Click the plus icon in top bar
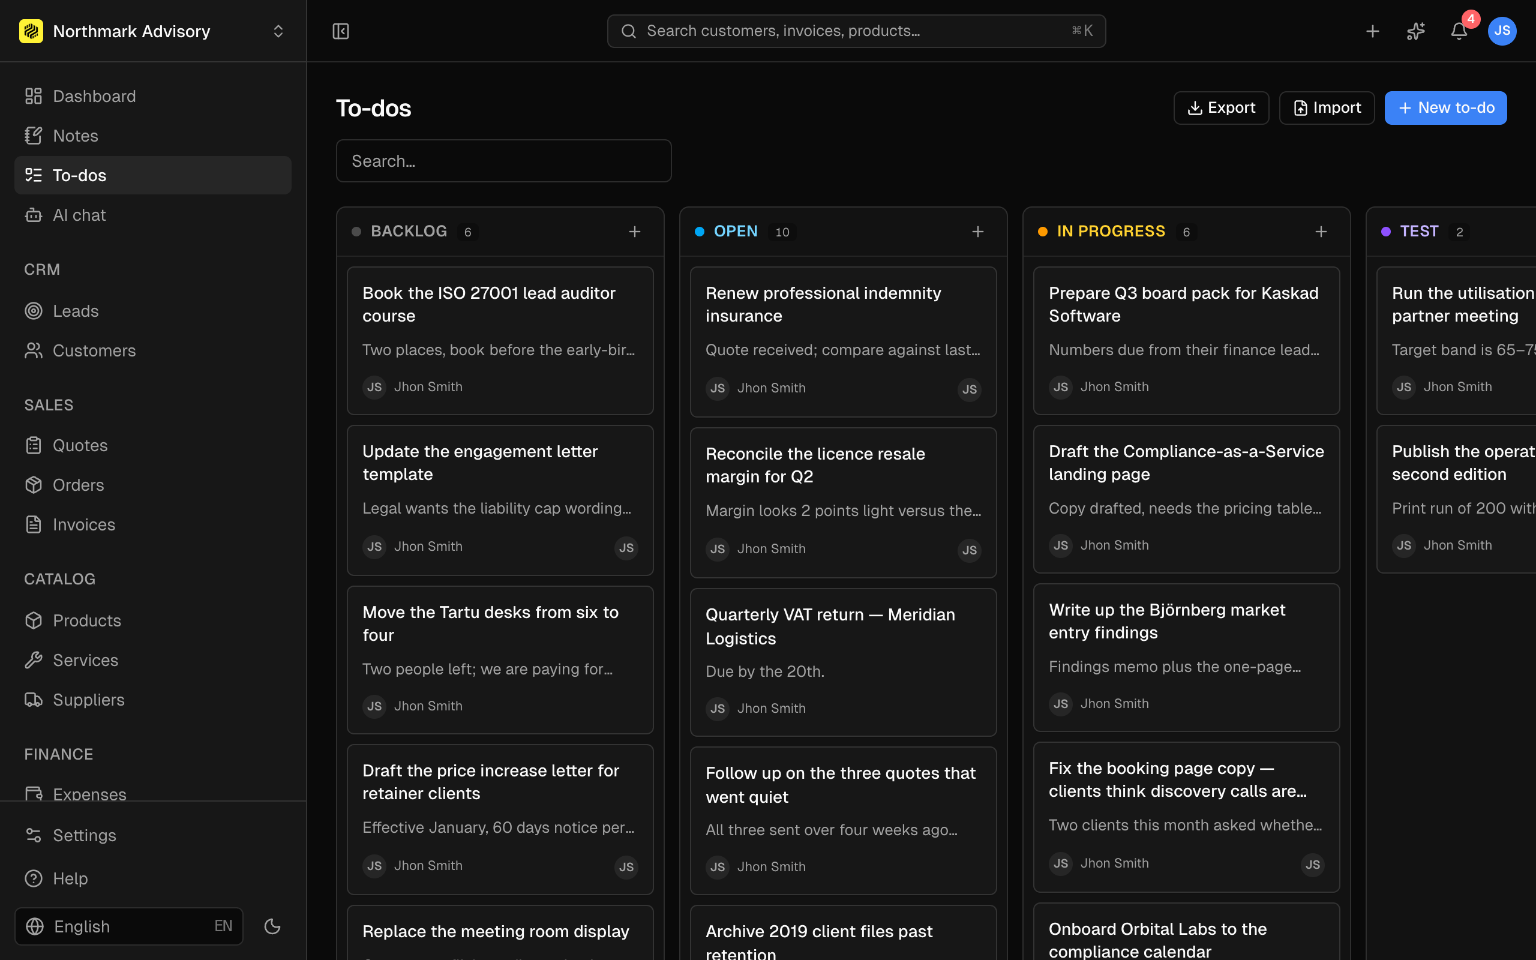Screen dimensions: 1536x960 pyautogui.click(x=1372, y=31)
